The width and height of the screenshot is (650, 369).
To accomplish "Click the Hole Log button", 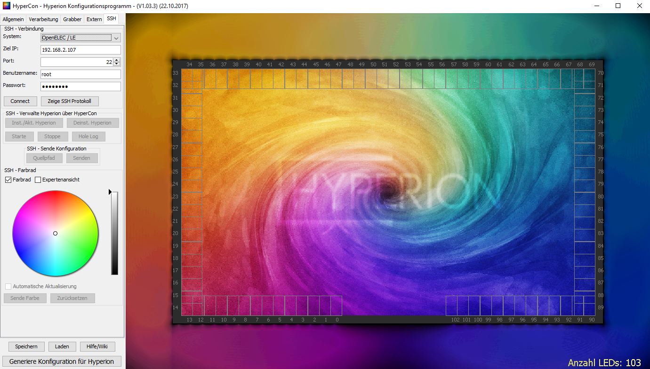I will coord(88,136).
